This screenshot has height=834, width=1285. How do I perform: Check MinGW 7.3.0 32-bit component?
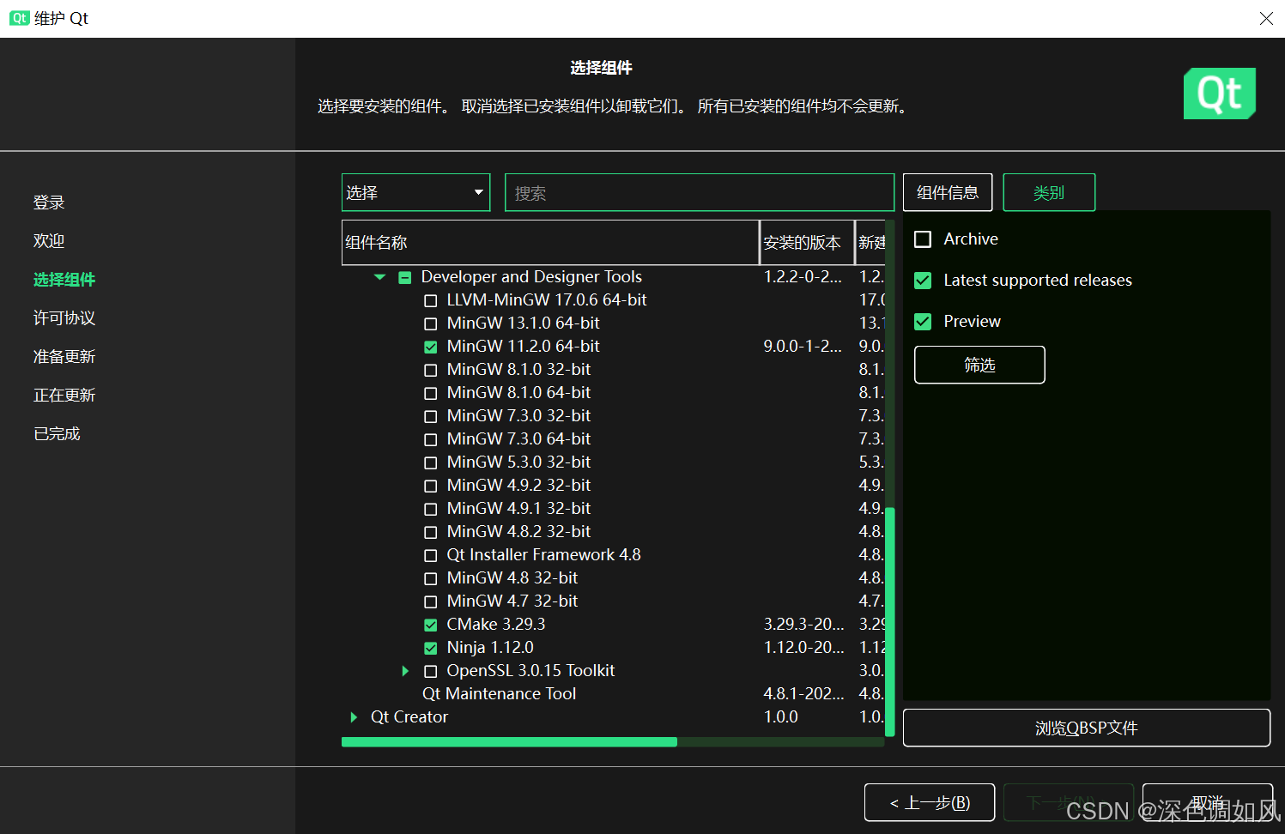(431, 416)
